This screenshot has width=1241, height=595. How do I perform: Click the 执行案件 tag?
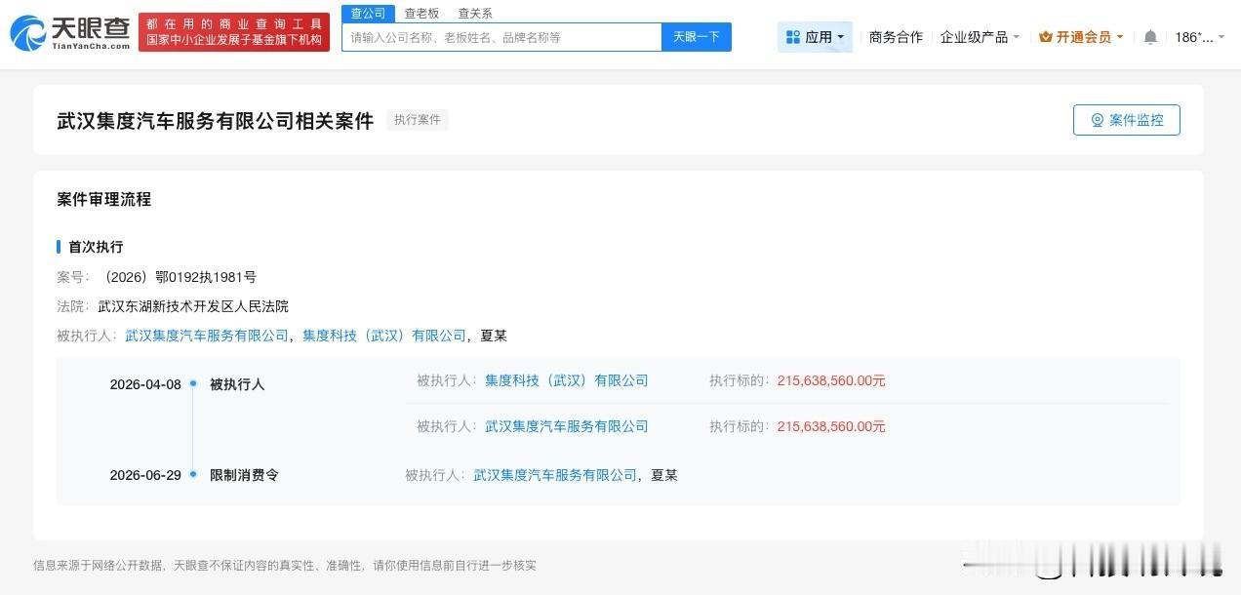pos(418,120)
